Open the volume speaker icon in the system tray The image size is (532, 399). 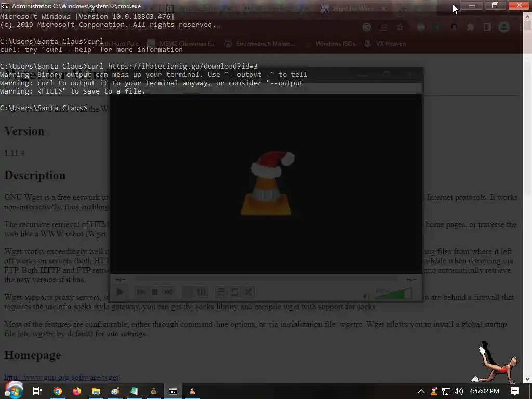coord(458,392)
